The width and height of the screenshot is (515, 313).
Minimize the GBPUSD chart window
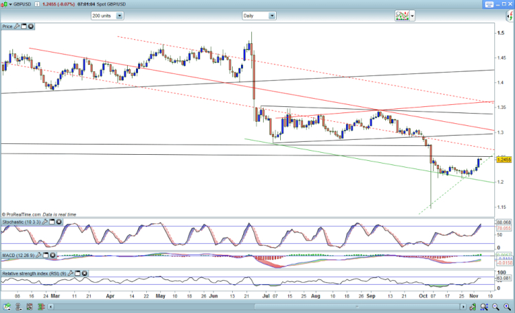pos(498,4)
